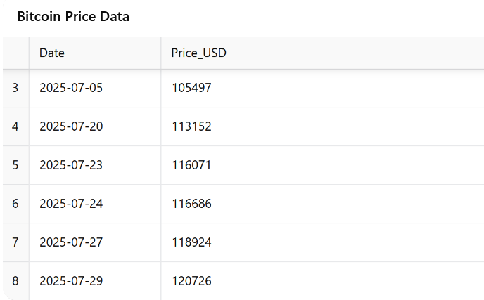This screenshot has width=484, height=300.
Task: Click the price cell 118924
Action: pos(227,242)
